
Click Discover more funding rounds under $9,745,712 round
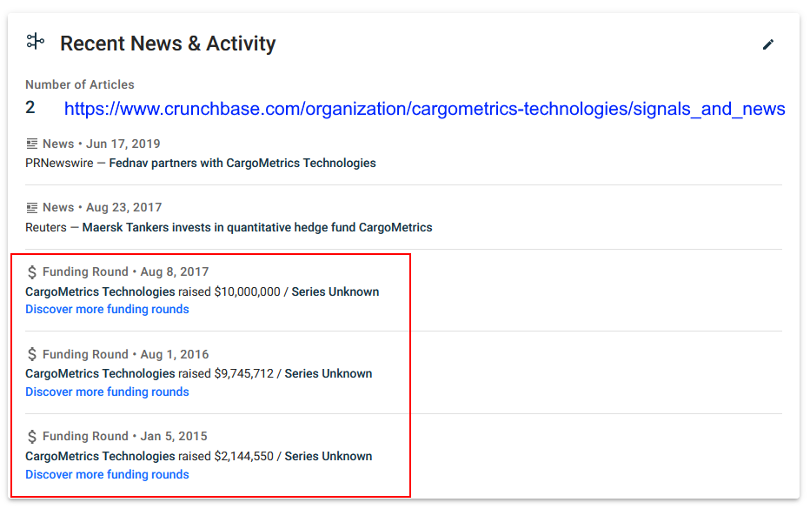click(x=107, y=392)
